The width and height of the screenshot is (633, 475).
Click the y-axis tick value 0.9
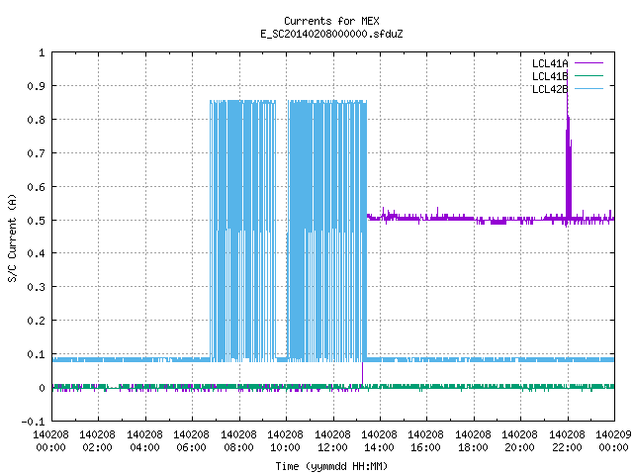point(36,86)
